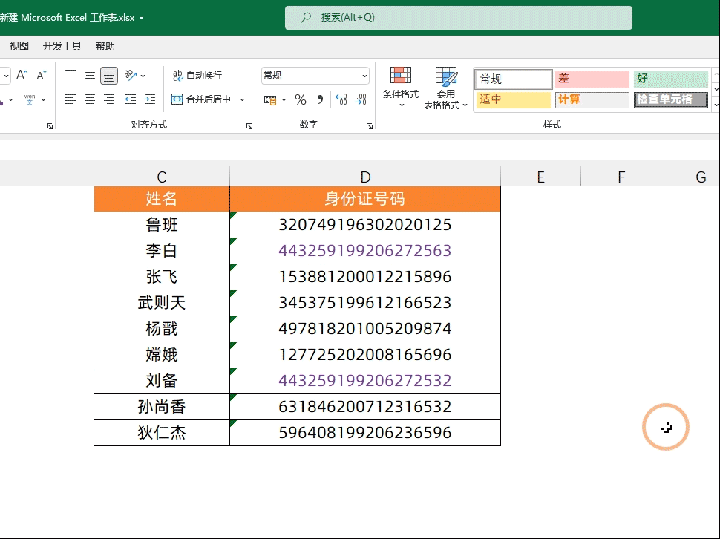Switch to the 开发工具 tab

tap(62, 46)
